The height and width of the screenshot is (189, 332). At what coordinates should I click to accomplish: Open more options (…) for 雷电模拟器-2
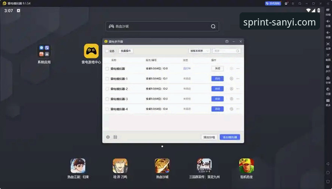pyautogui.click(x=238, y=89)
